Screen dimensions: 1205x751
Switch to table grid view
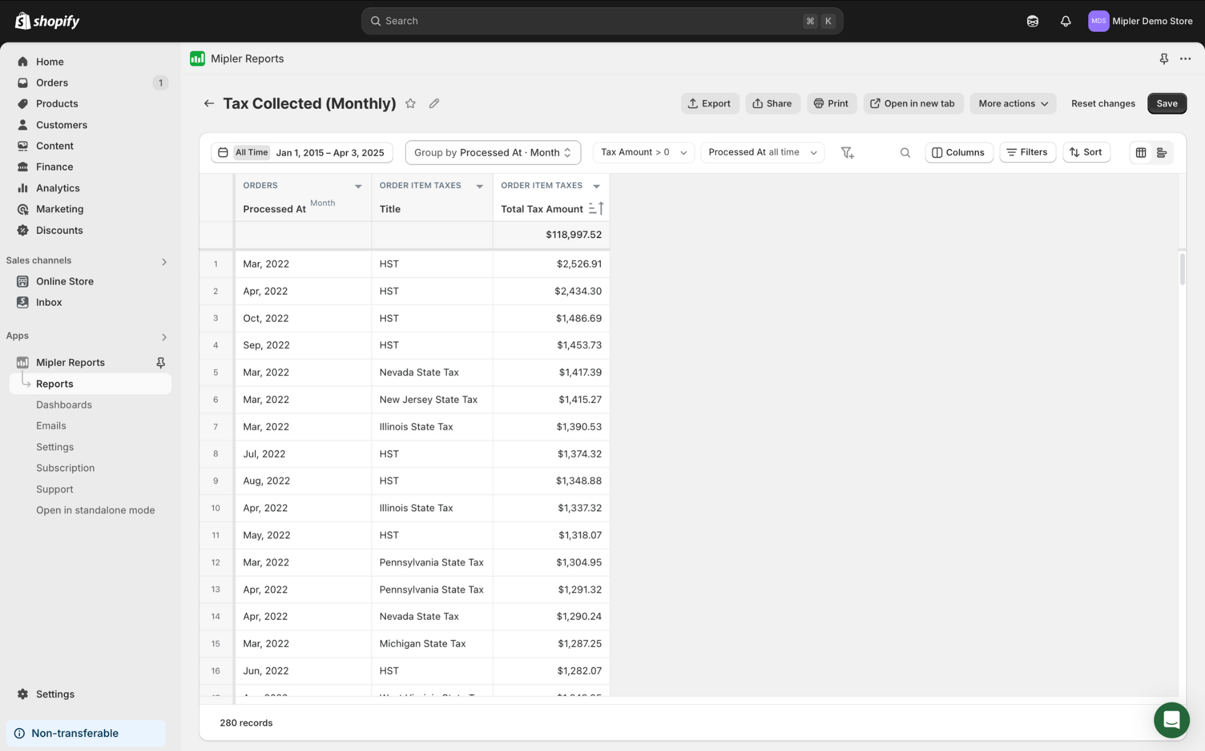1140,153
